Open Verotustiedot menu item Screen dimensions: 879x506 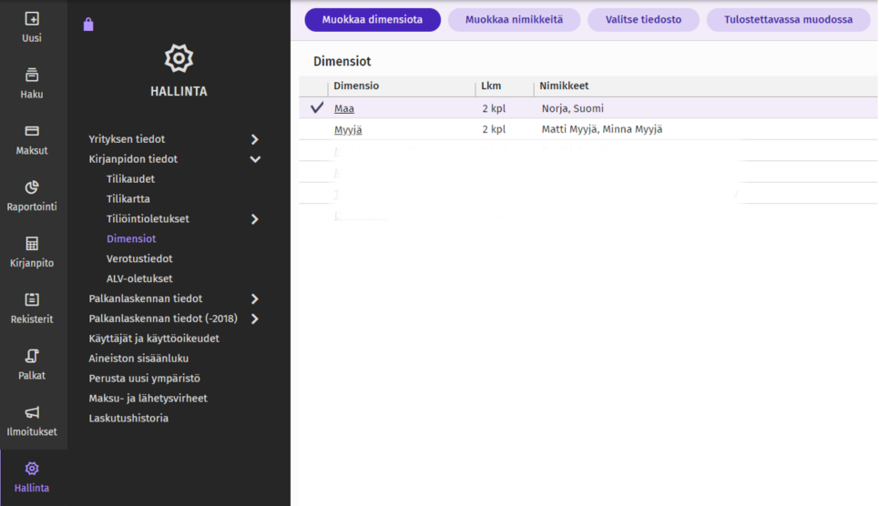[x=139, y=258]
